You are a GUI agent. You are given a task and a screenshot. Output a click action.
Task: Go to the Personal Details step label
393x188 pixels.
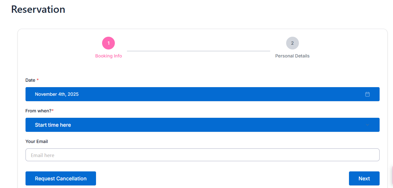pos(292,56)
